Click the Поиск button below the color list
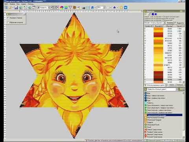Screen dimensions: 189x142 point(172,85)
